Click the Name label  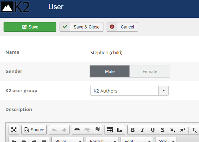12,52
